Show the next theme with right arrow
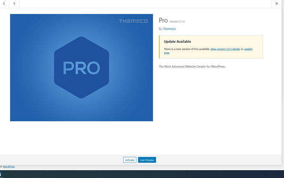 [x=14, y=4]
